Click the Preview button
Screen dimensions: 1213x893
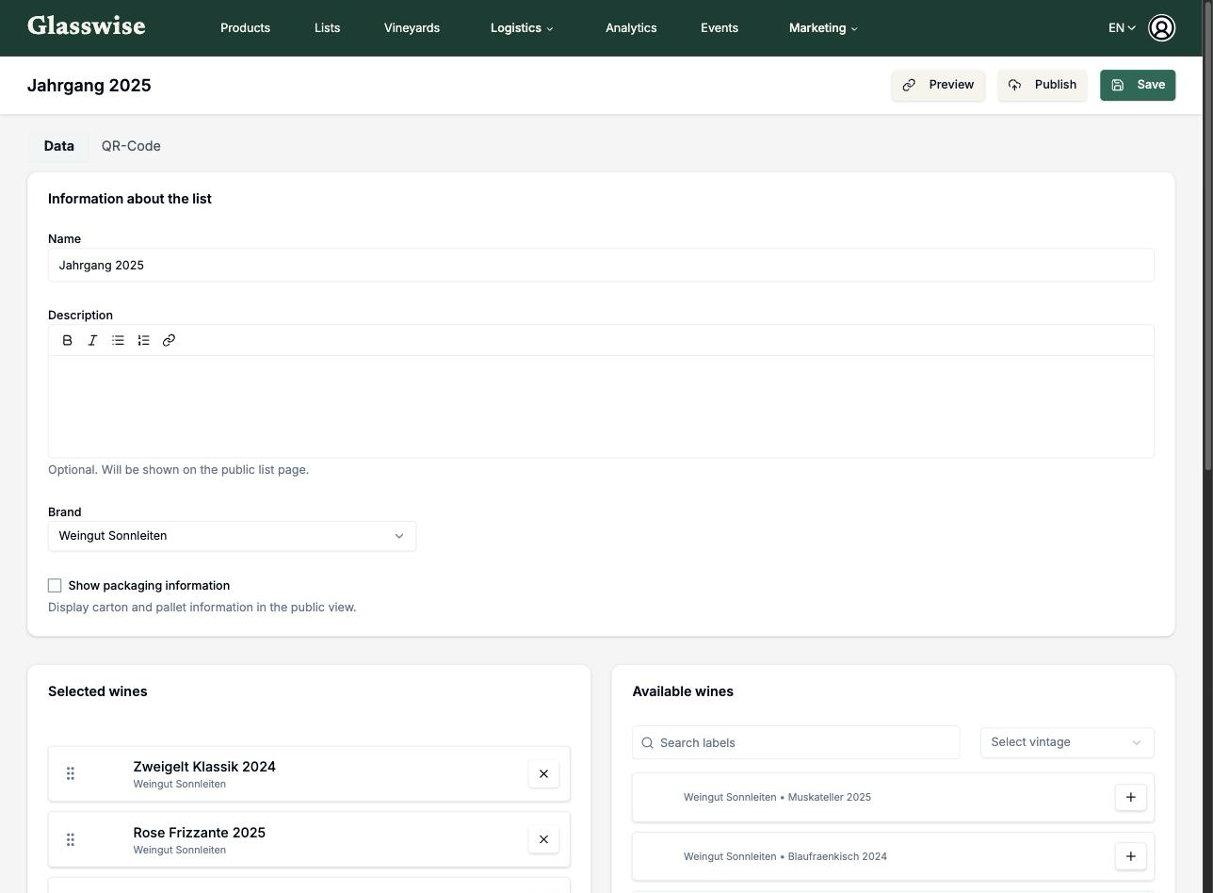pyautogui.click(x=938, y=85)
